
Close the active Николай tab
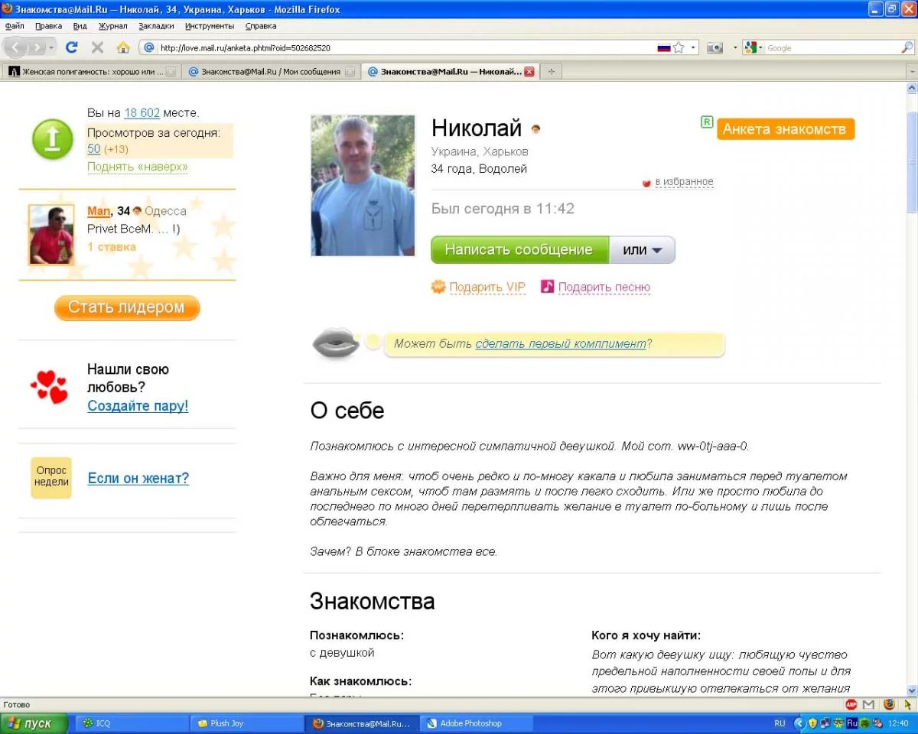pyautogui.click(x=529, y=71)
